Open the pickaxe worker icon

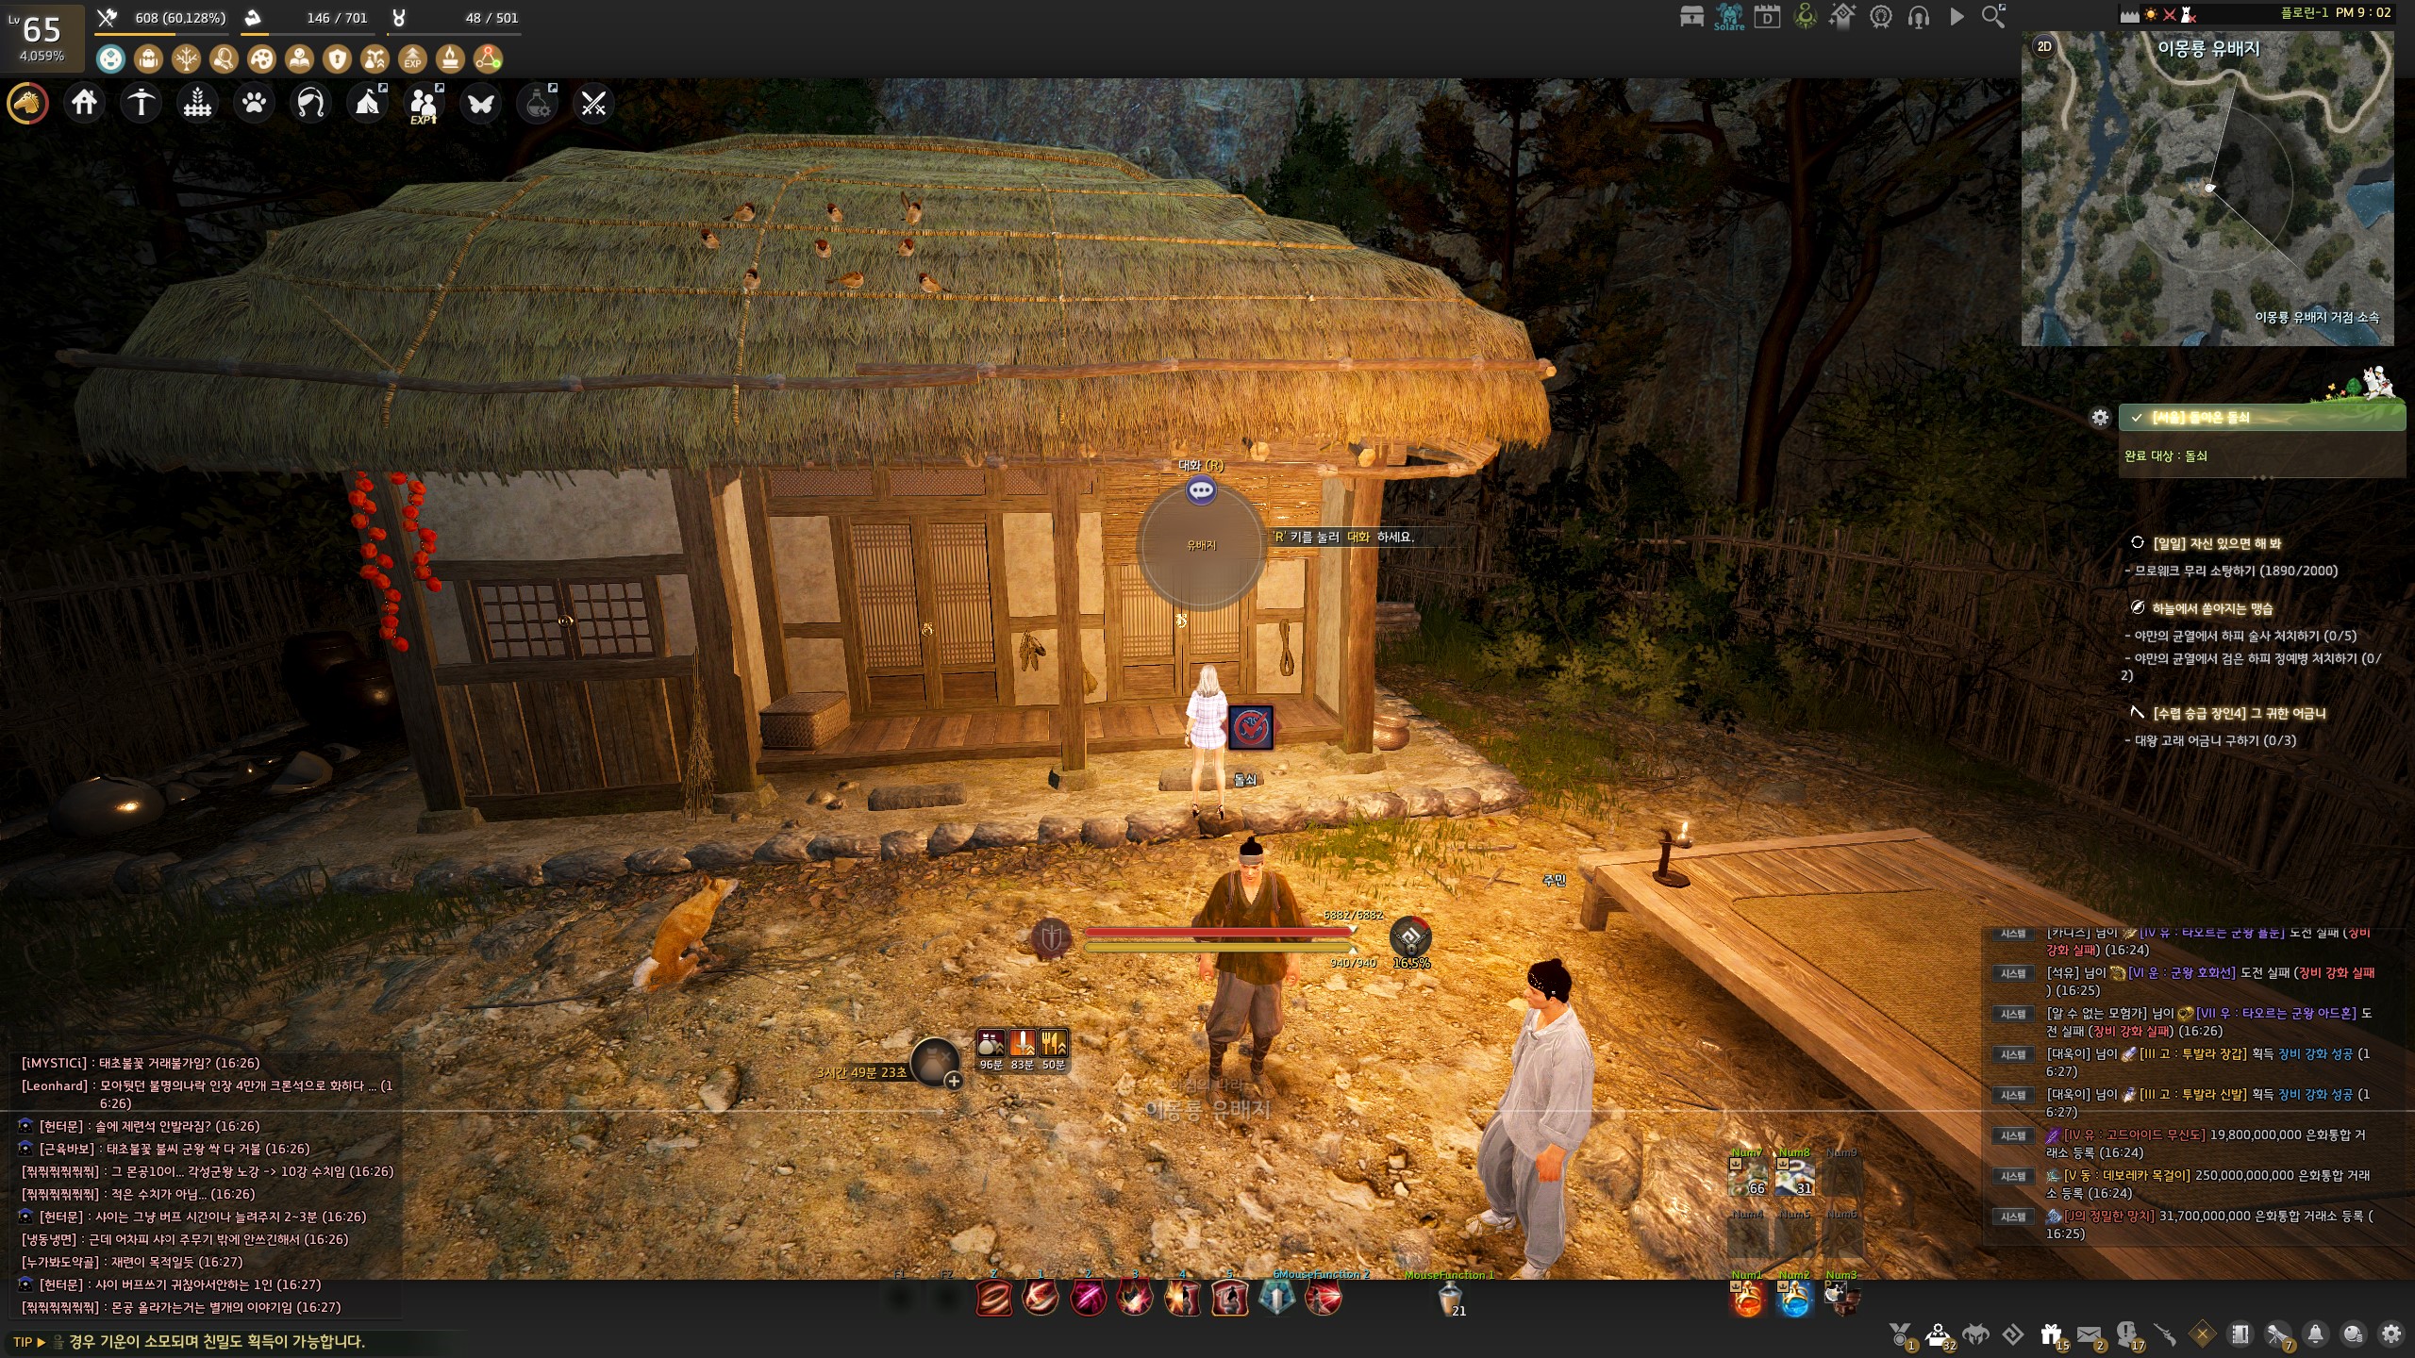click(x=141, y=103)
